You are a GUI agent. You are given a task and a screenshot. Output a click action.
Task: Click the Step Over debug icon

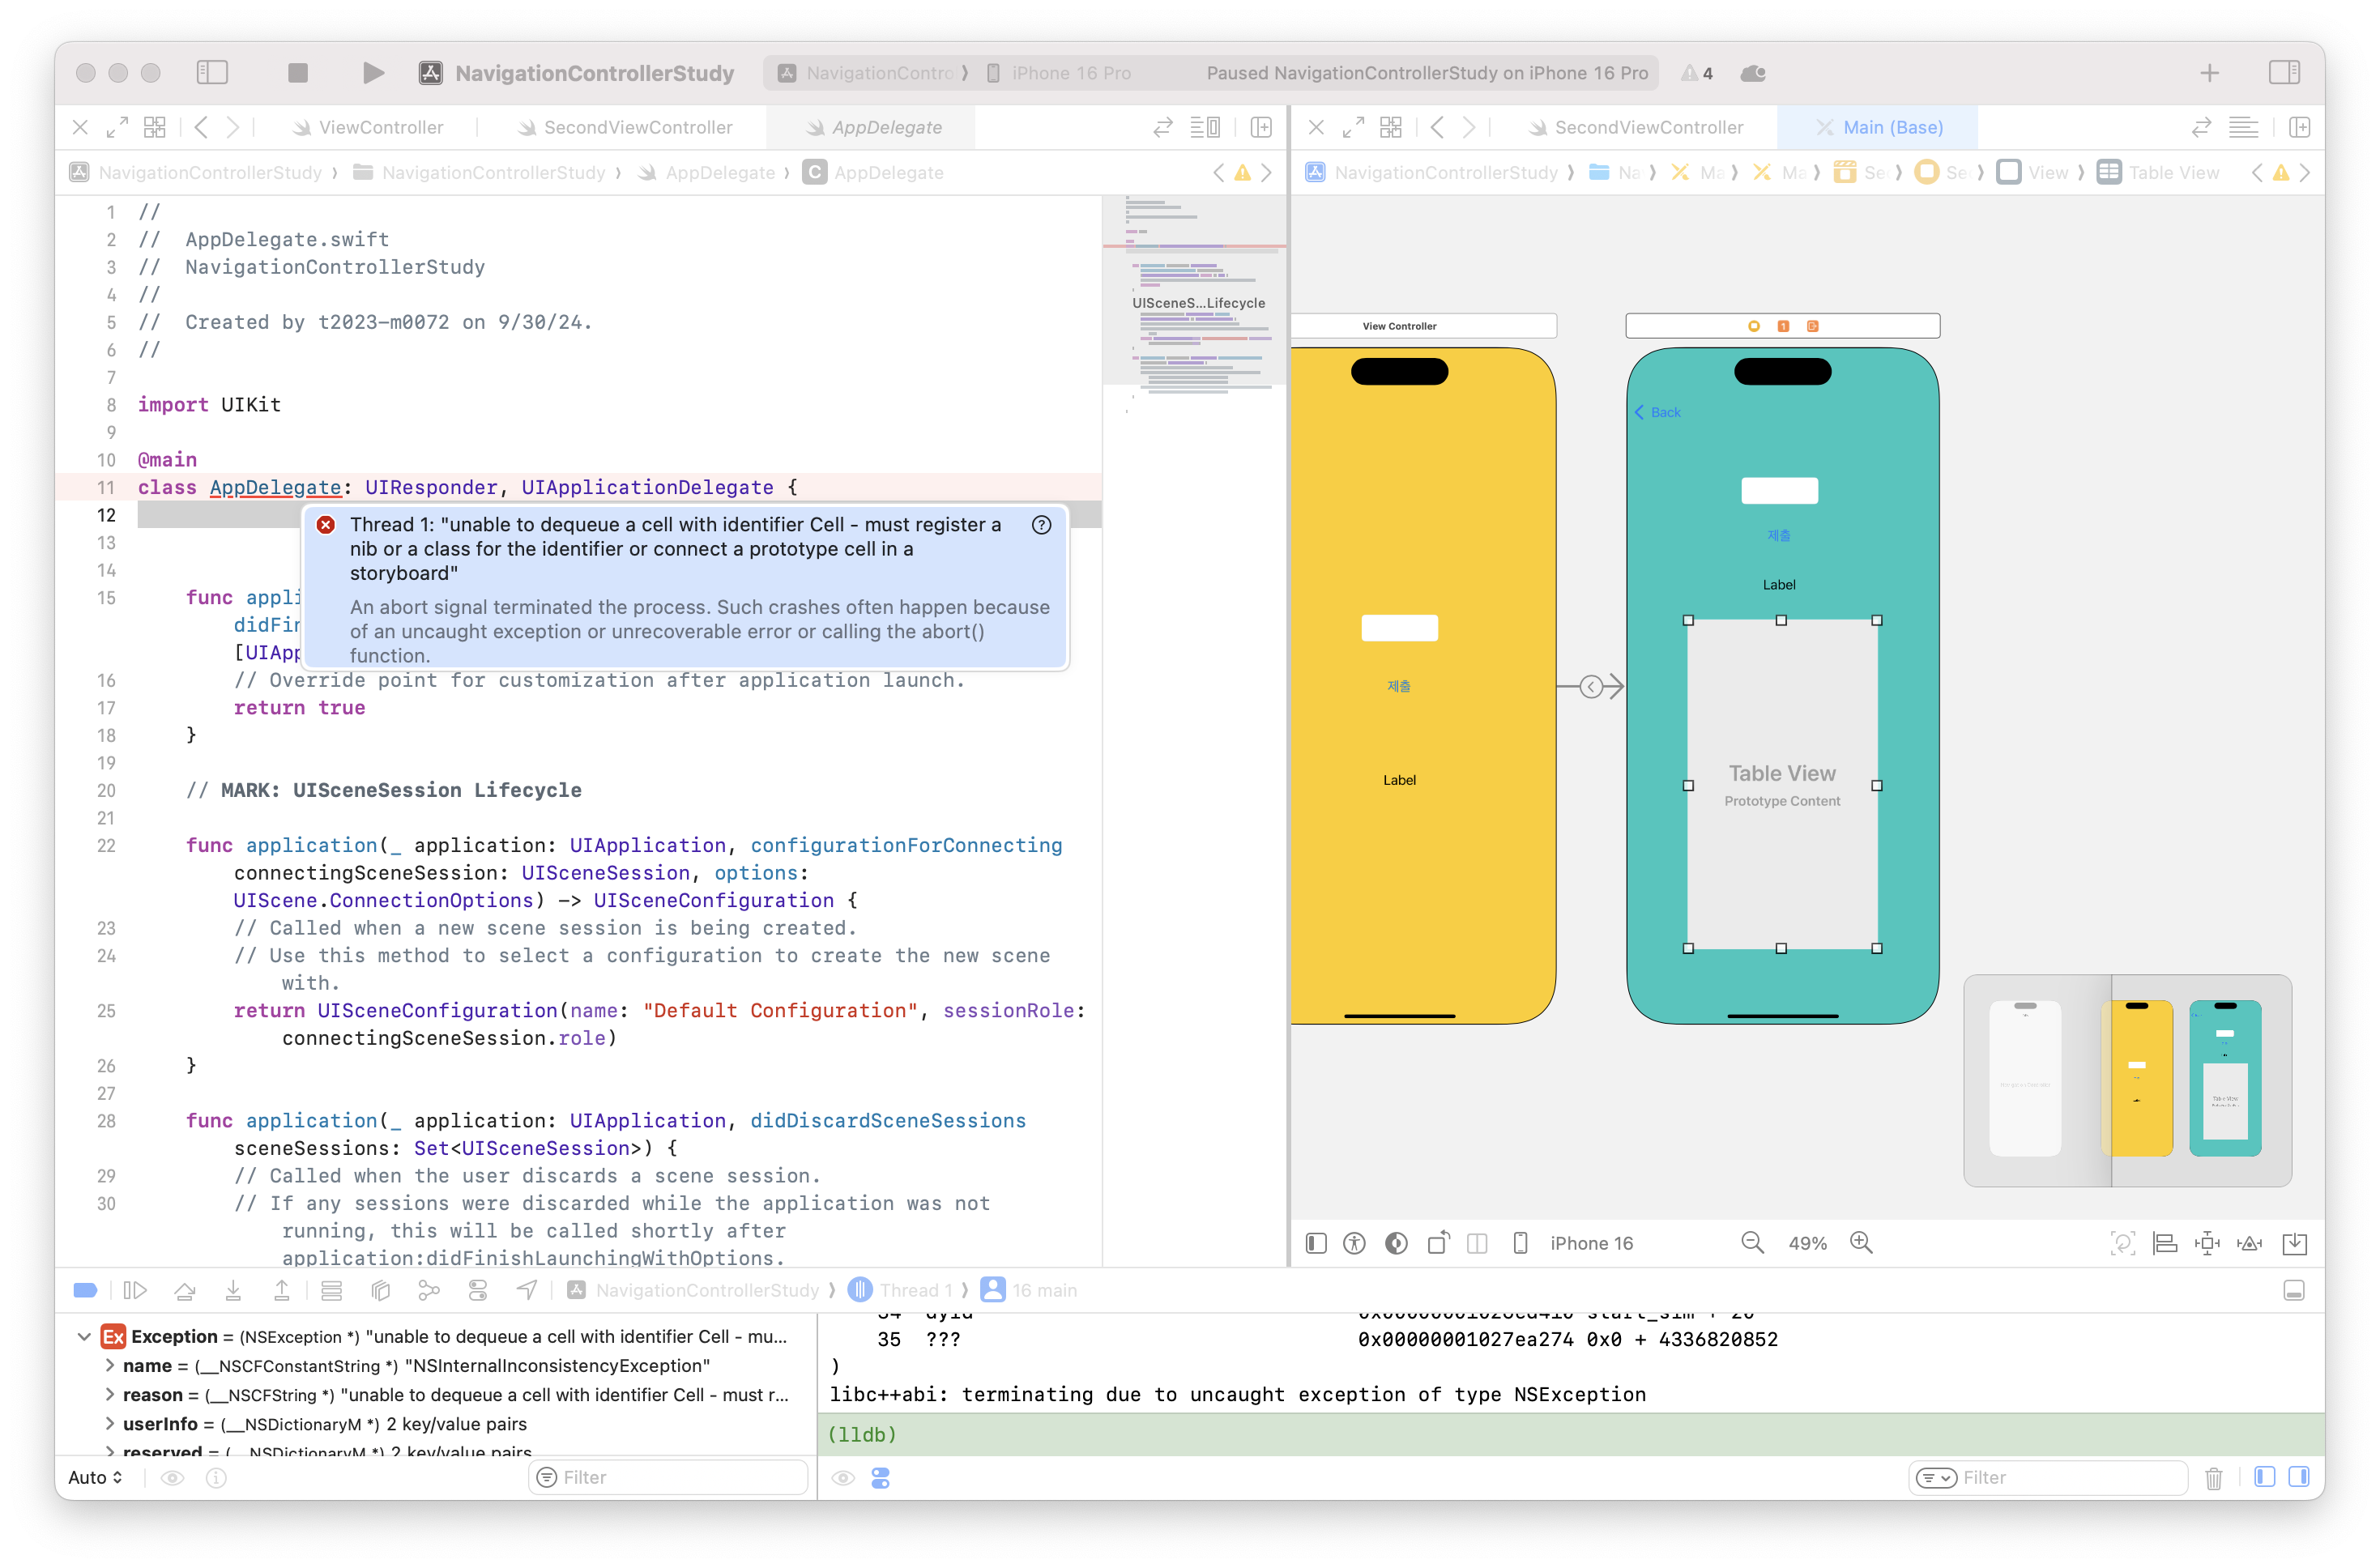(184, 1290)
